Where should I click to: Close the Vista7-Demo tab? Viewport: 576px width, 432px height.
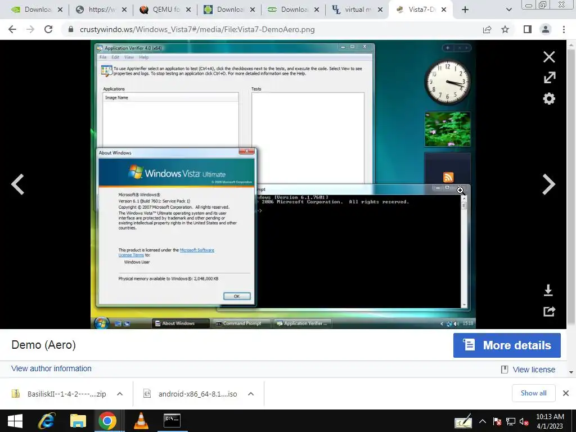coord(444,10)
